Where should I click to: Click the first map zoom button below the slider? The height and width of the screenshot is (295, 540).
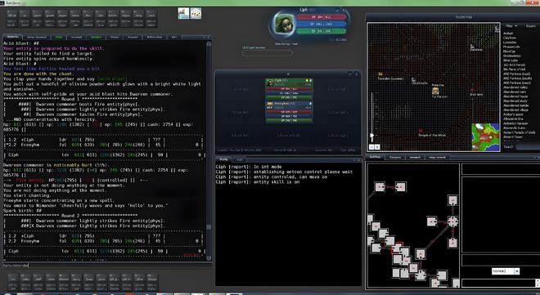(371, 147)
